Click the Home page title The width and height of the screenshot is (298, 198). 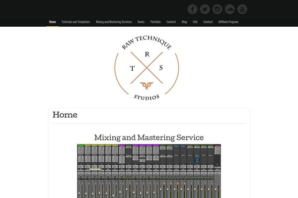[65, 115]
